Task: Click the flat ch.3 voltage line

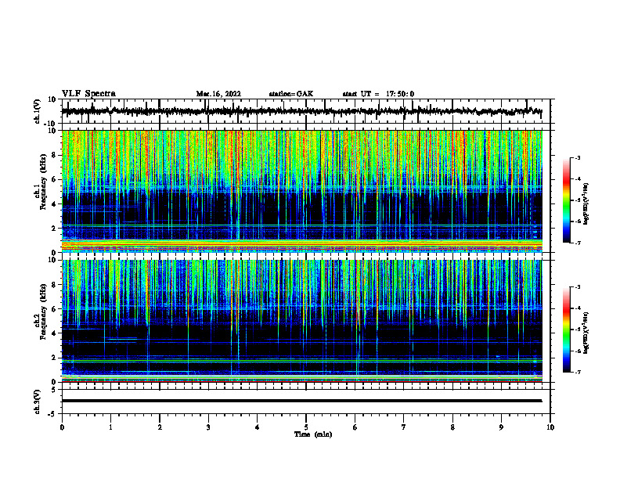Action: [x=301, y=401]
